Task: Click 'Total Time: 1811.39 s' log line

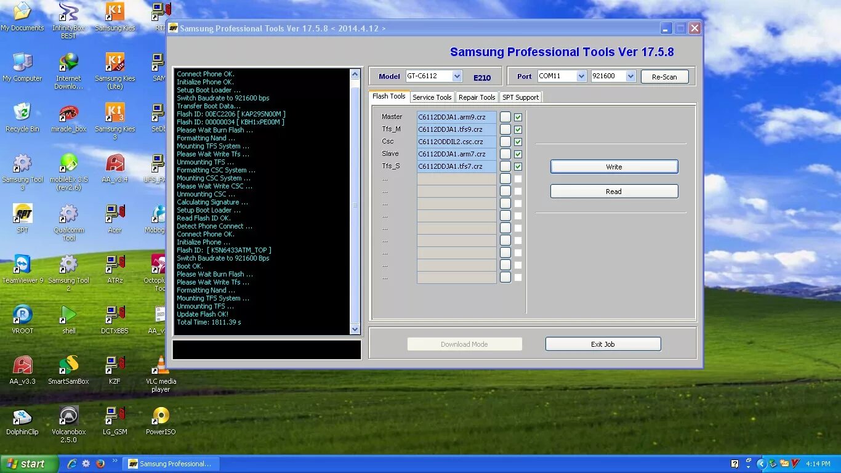Action: 209,322
